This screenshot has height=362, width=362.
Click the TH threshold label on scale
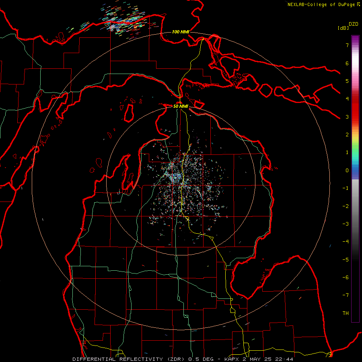click(346, 313)
